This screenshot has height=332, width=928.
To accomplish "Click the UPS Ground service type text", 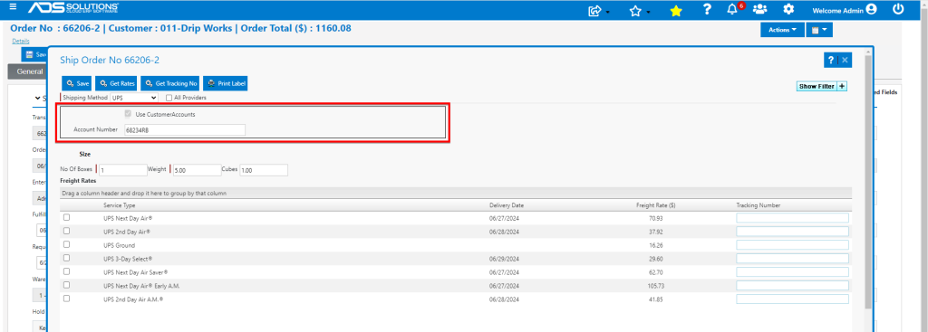I will coord(119,245).
